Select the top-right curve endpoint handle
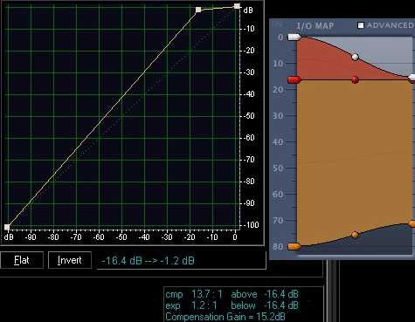The width and height of the screenshot is (415, 322). [237, 6]
